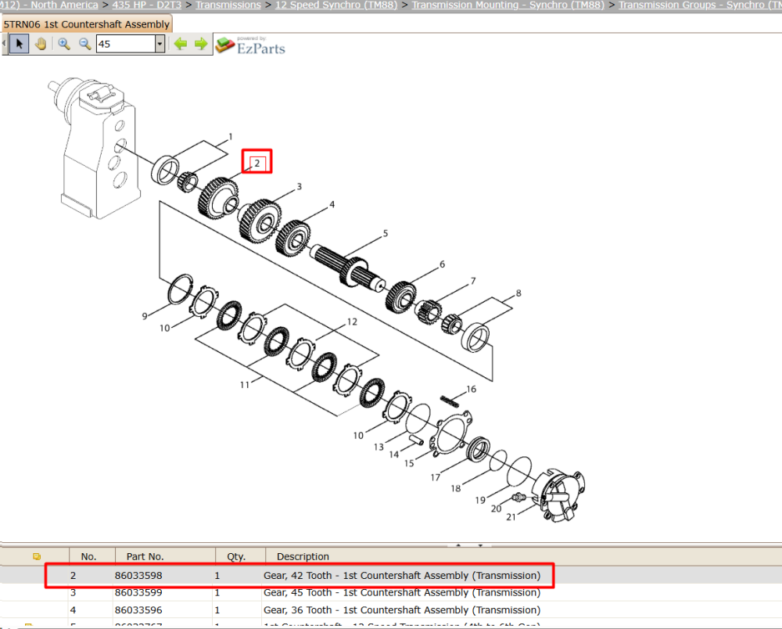Select the Gear, 45 Tooth description row
This screenshot has height=629, width=782.
[402, 592]
